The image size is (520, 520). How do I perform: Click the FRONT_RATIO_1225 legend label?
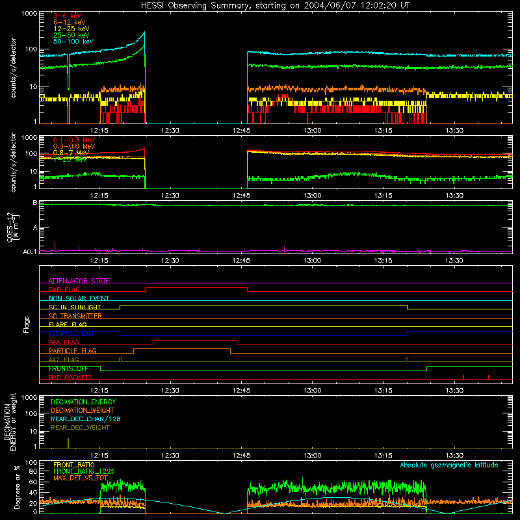point(84,472)
